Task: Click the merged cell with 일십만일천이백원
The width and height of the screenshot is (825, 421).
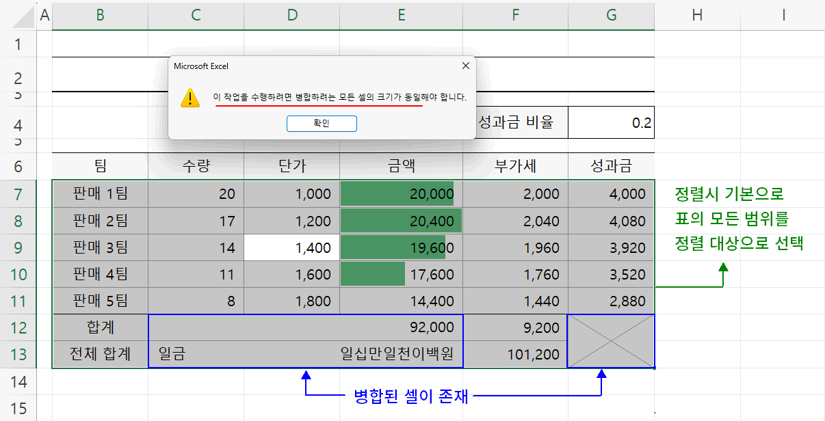Action: 305,355
